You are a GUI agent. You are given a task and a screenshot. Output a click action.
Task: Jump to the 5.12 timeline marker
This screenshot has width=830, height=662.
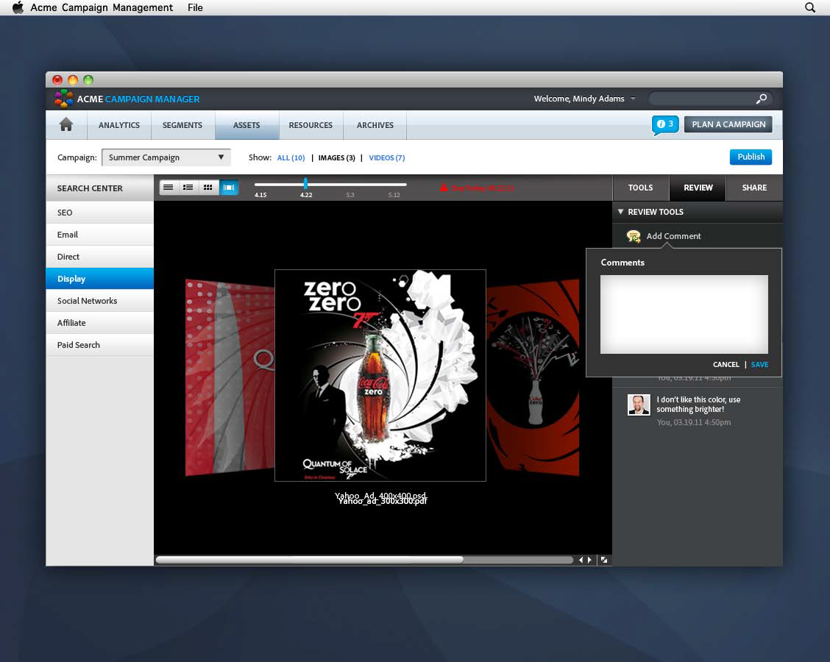(394, 195)
